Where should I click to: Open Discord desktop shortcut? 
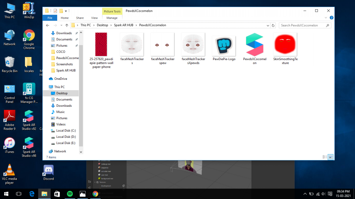coord(49,173)
